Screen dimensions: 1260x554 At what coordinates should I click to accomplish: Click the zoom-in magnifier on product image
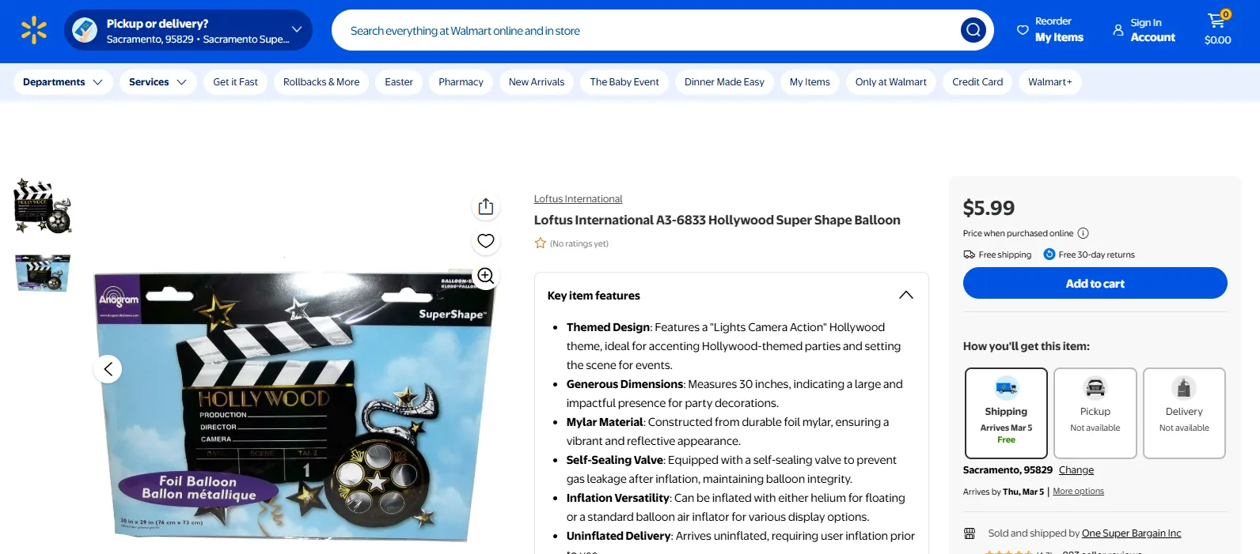click(x=486, y=276)
